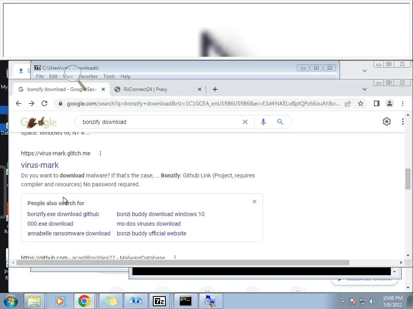Switch to 7-Zip on taskbar
Viewport: 413px width, 309px height.
pos(159,301)
